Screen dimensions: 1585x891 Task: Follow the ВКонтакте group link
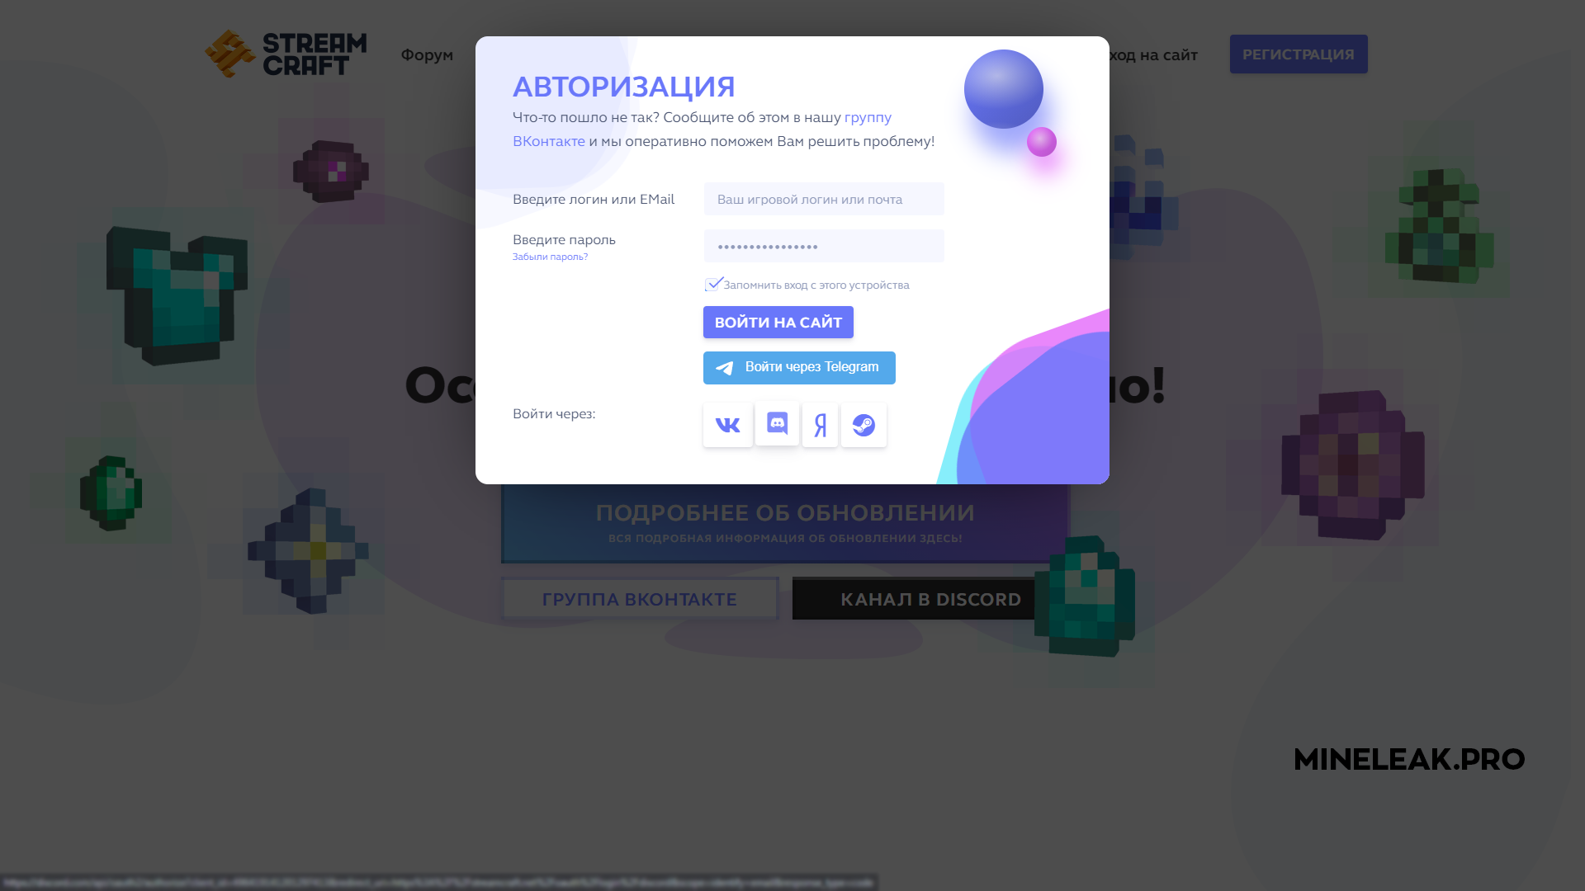[549, 141]
